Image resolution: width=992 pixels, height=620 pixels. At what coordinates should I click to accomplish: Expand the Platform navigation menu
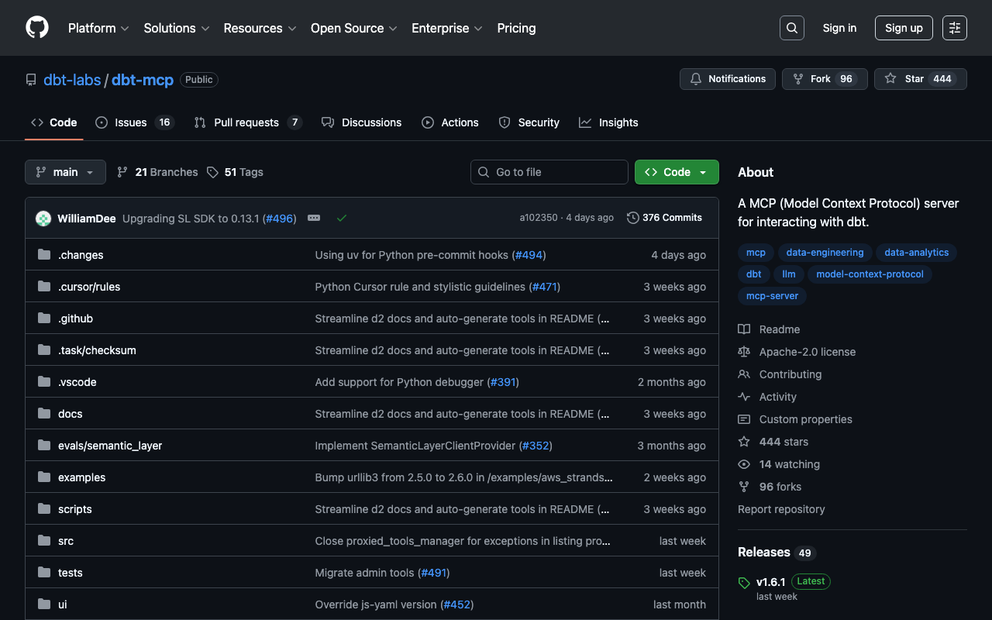(98, 28)
